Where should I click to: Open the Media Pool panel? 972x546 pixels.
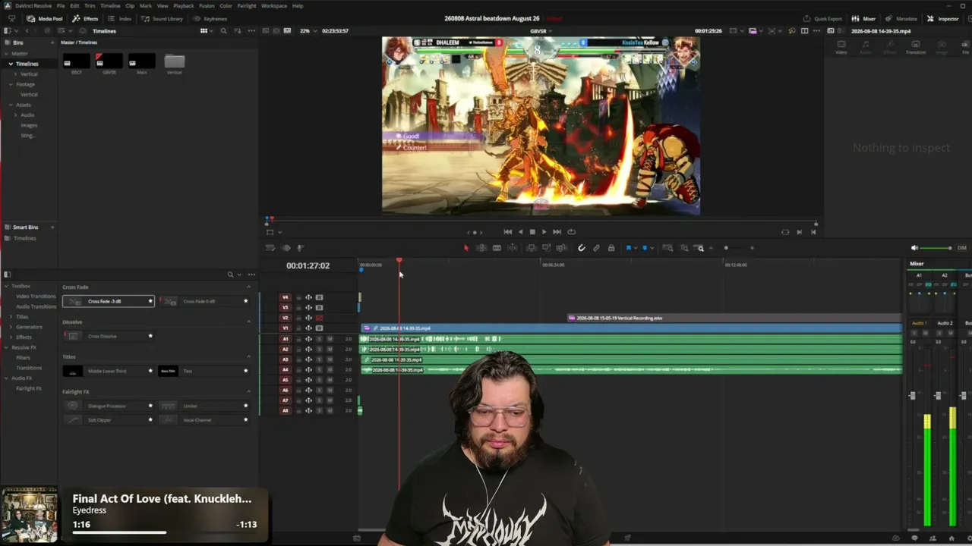coord(45,18)
